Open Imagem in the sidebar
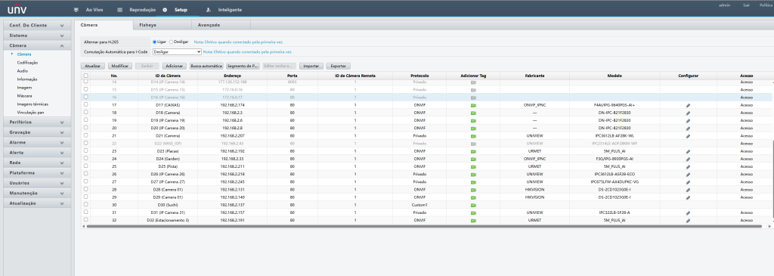The image size is (774, 276). point(24,88)
